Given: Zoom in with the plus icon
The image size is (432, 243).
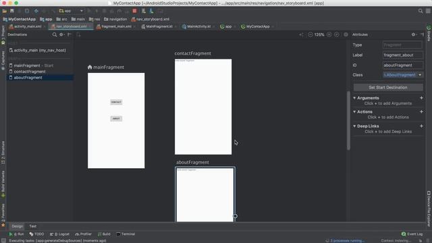Looking at the screenshot, I should click(329, 34).
